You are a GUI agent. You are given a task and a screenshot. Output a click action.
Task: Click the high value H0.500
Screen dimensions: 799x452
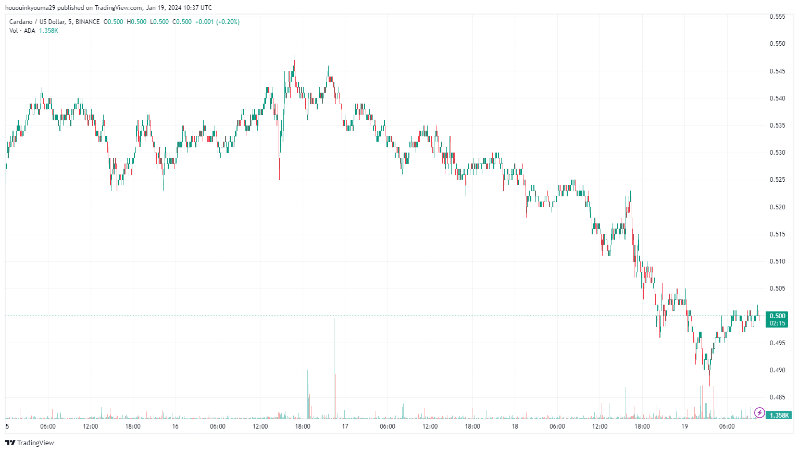coord(137,22)
